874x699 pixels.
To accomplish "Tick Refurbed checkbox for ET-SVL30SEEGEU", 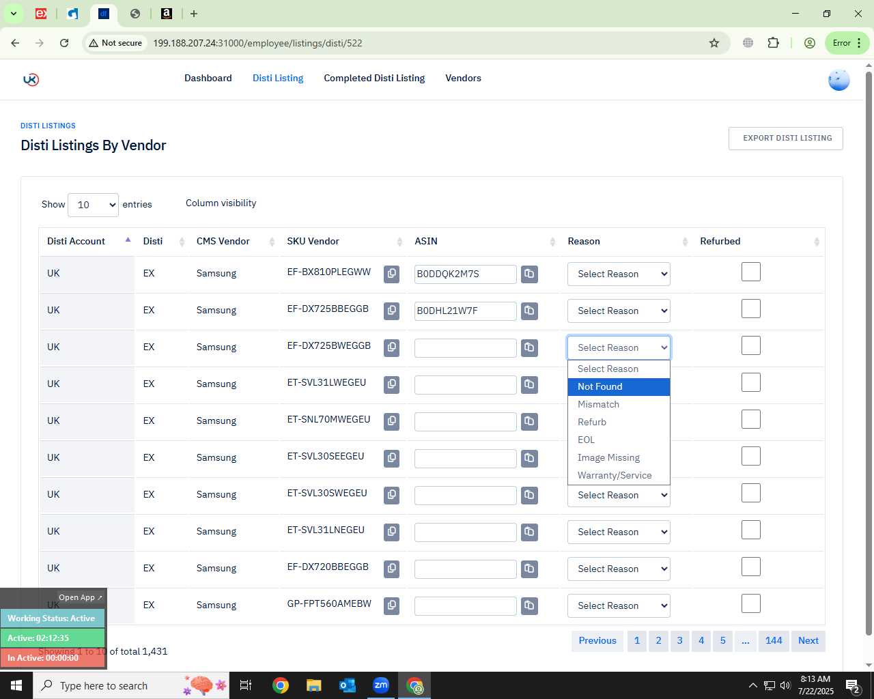I will coord(751,456).
